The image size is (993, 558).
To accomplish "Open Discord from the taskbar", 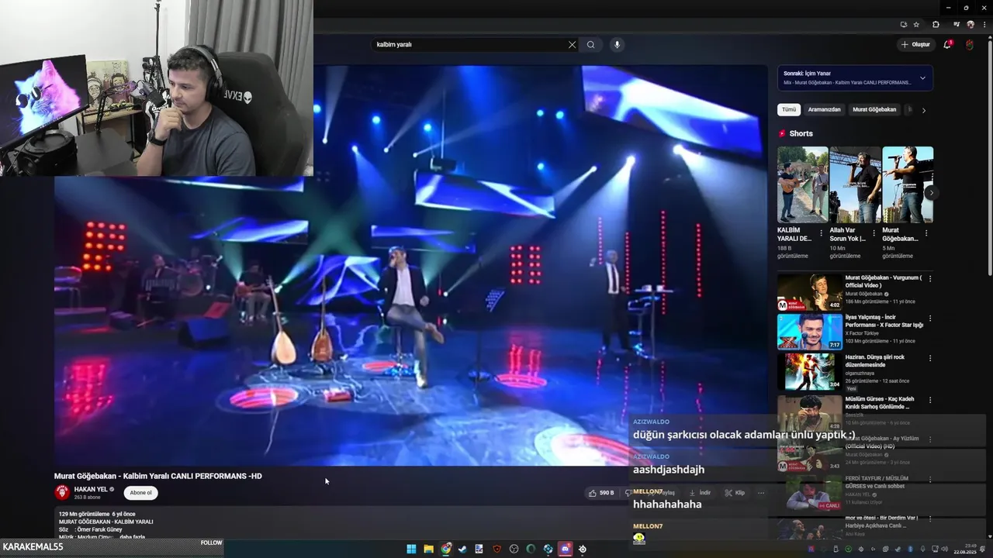I will pyautogui.click(x=566, y=549).
